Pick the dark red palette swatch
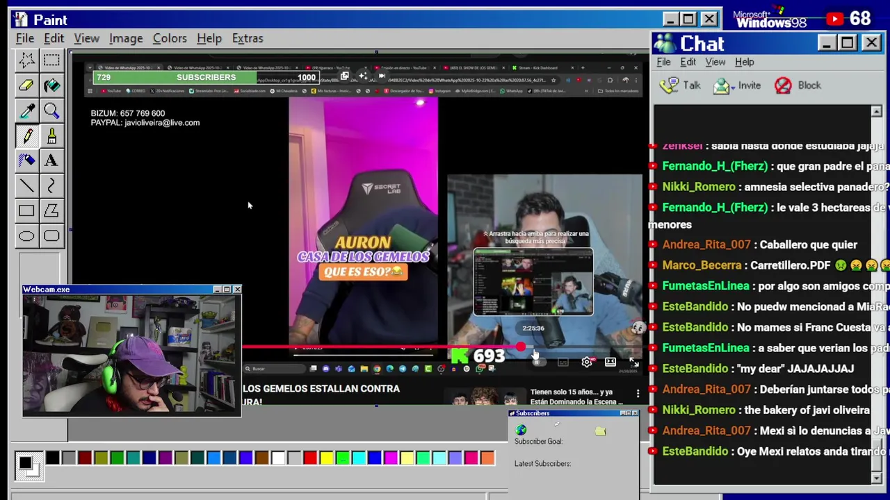Image resolution: width=890 pixels, height=500 pixels. tap(85, 458)
